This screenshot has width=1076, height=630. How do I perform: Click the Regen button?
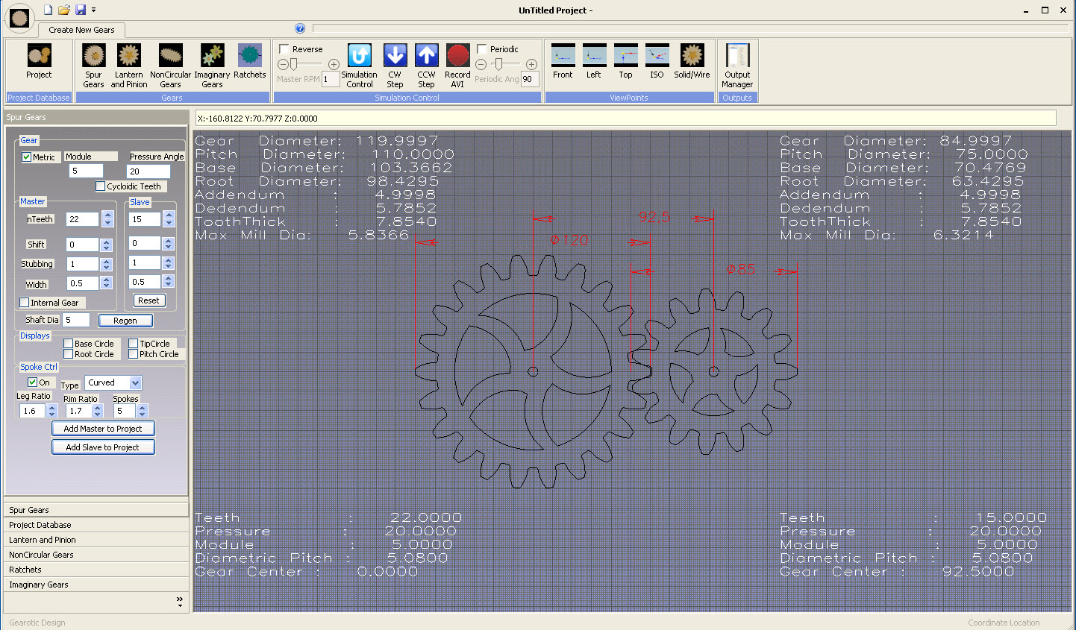tap(125, 321)
